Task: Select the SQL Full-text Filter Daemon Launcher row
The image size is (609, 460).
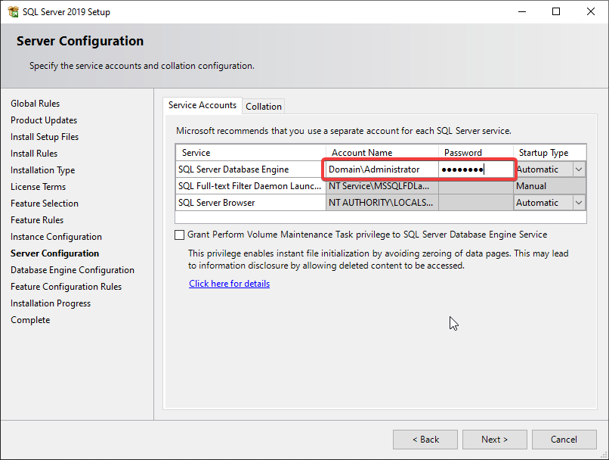Action: [x=251, y=186]
